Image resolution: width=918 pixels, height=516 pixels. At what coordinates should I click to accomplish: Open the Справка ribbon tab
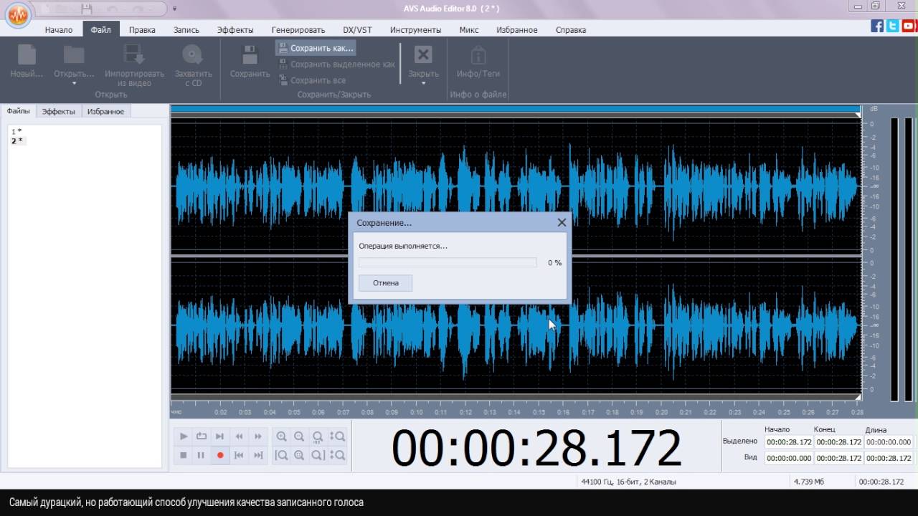click(571, 30)
